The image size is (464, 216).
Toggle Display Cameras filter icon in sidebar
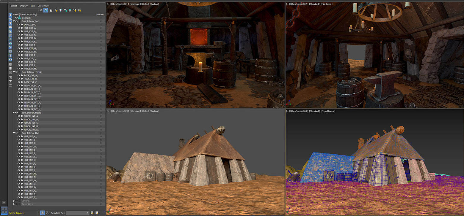pyautogui.click(x=10, y=27)
